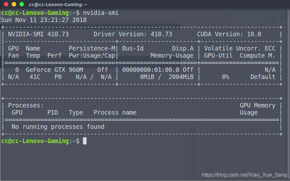Click 'No running processes found' text
290x181 pixels.
click(58, 127)
